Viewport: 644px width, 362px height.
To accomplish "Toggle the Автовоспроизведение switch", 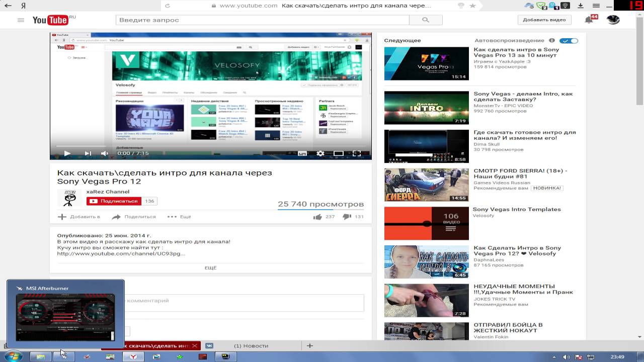I will tap(569, 41).
